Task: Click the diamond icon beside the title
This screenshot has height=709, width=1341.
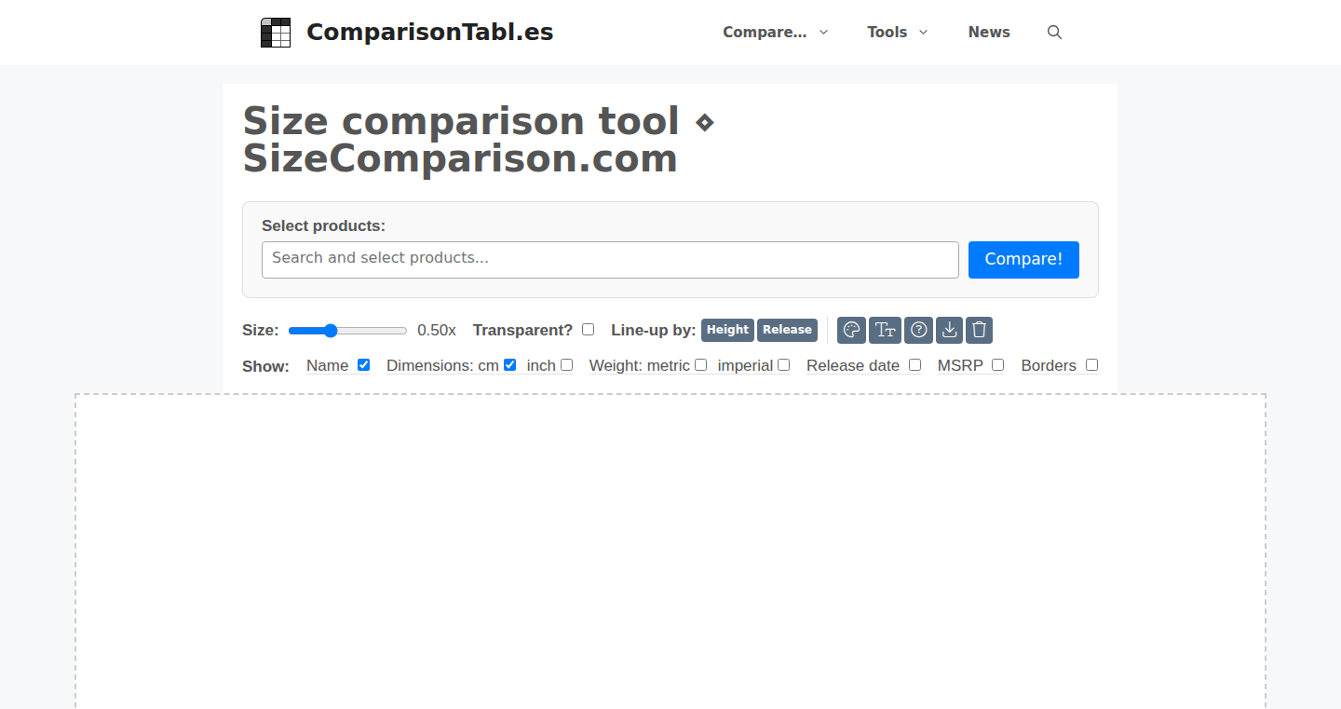Action: pyautogui.click(x=704, y=122)
